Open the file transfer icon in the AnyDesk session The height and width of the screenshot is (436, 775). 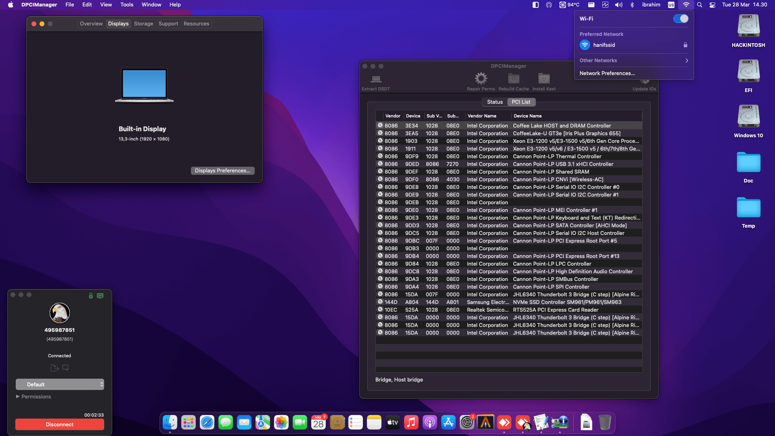coord(54,367)
